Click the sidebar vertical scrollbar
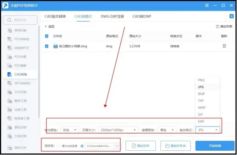The image size is (237, 155). pos(39,72)
